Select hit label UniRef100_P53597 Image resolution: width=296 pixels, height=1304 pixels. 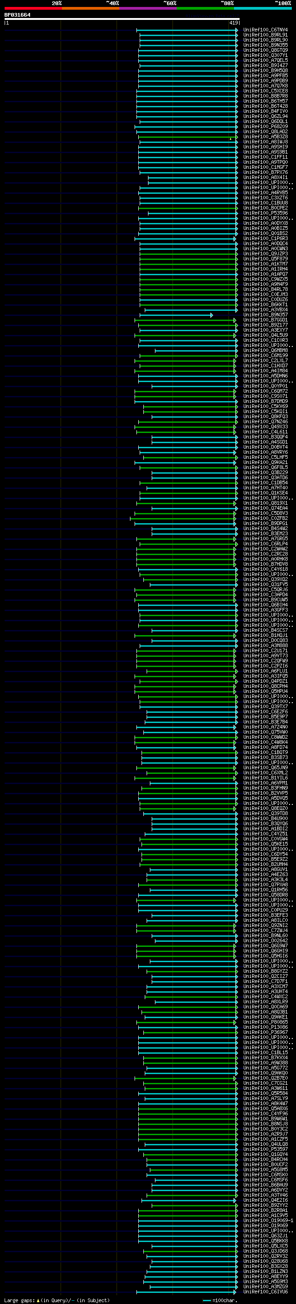[265, 1149]
